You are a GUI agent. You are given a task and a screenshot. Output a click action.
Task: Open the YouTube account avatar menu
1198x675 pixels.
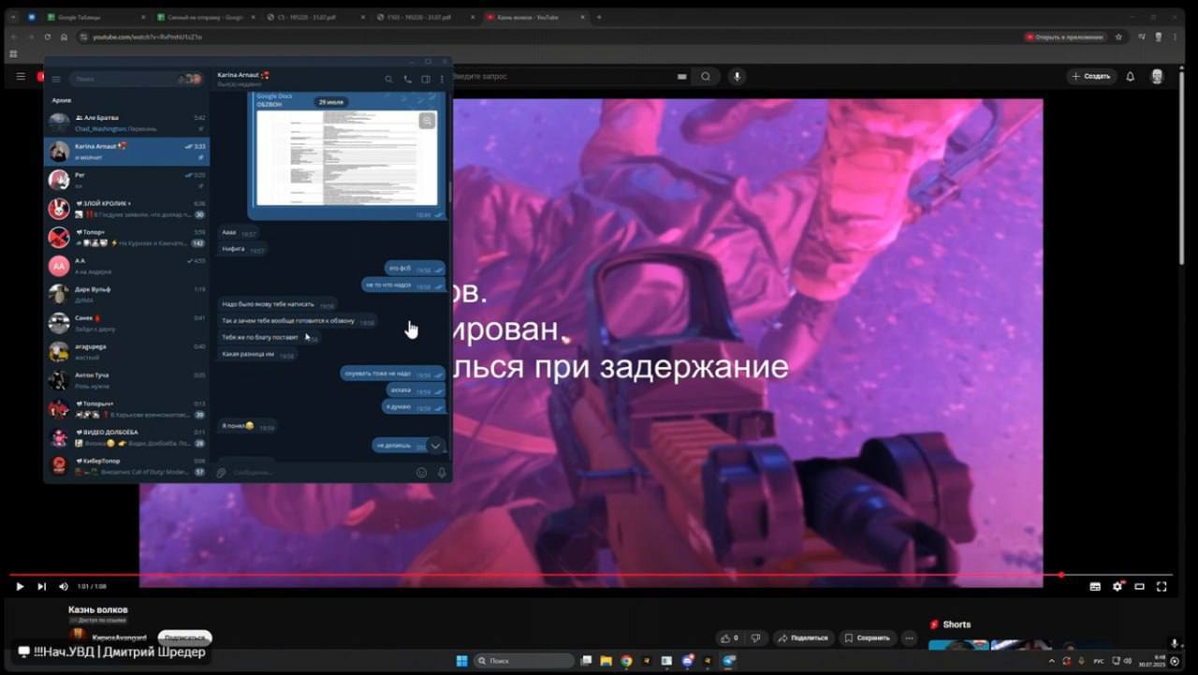(x=1157, y=76)
